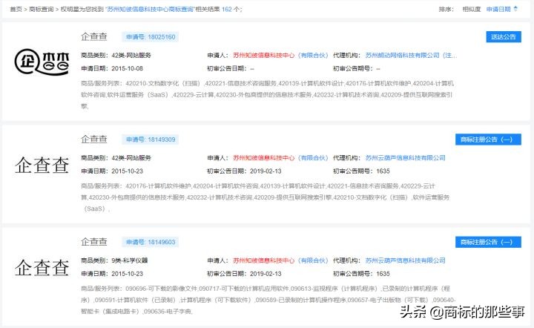Click the result count 162 in header

(x=227, y=9)
